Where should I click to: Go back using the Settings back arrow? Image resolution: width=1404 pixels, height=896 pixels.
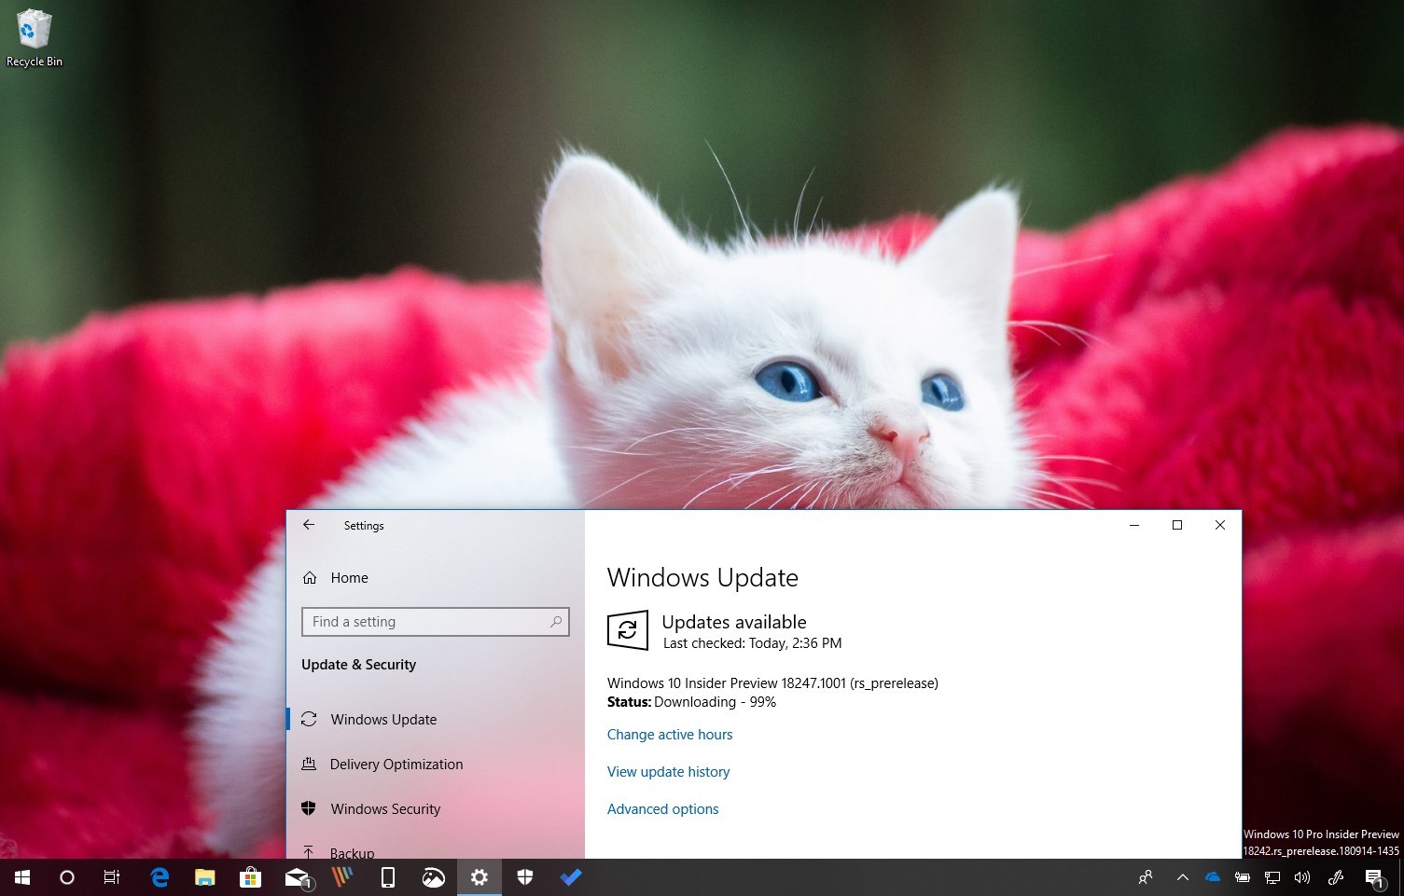click(x=309, y=525)
